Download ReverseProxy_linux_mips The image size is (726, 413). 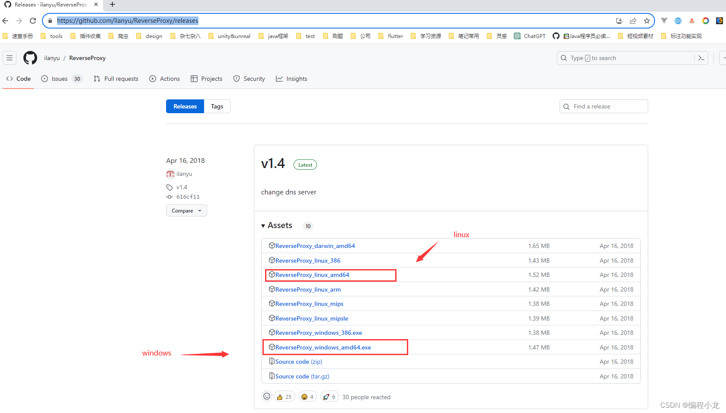(309, 304)
